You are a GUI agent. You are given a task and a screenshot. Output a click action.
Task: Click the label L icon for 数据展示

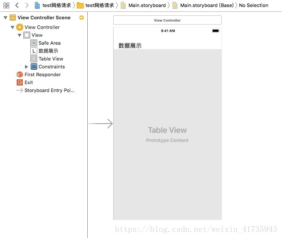coord(34,51)
